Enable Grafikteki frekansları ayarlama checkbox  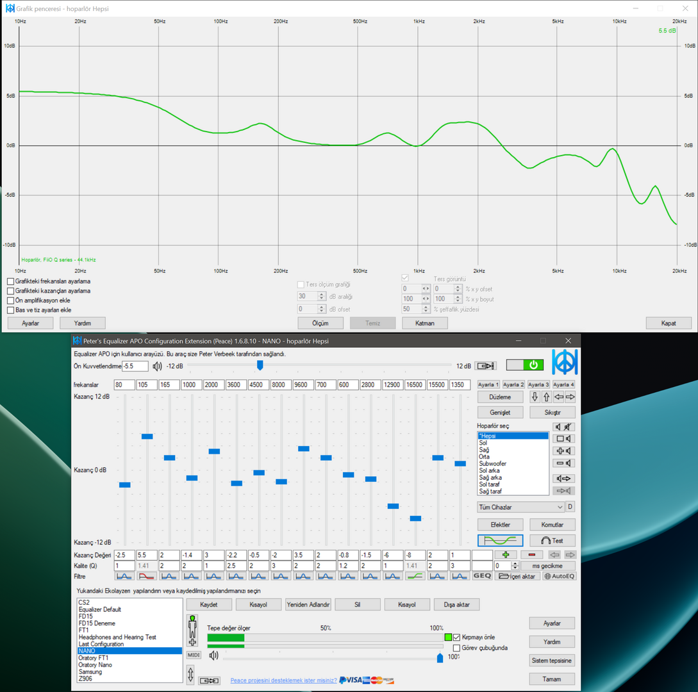pyautogui.click(x=11, y=281)
